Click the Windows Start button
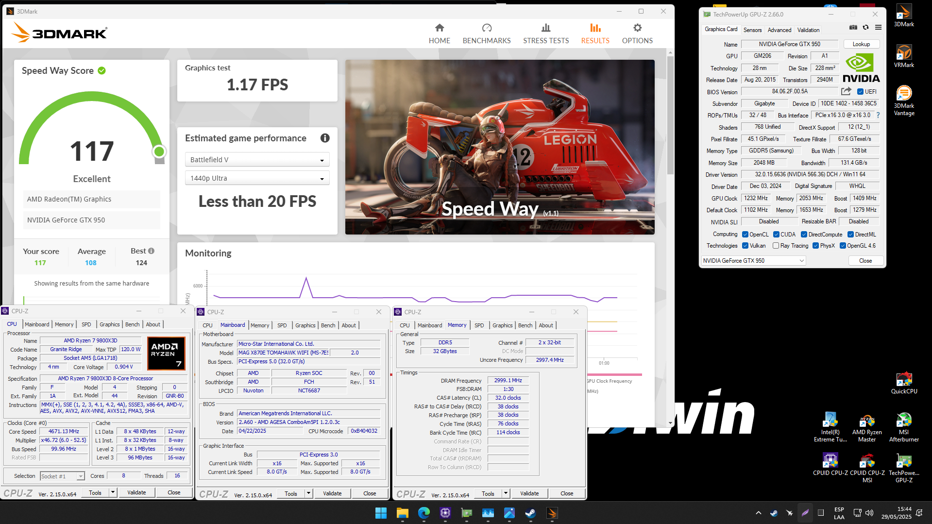 click(x=381, y=513)
